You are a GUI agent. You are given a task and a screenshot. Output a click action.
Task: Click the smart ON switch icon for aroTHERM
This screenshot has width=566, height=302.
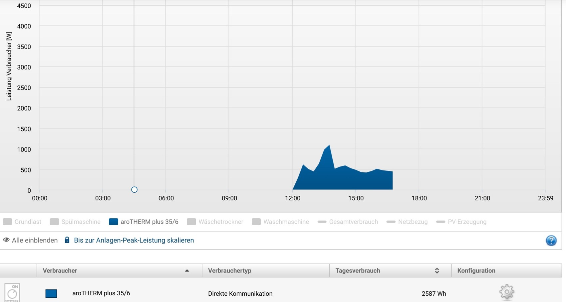point(12,293)
